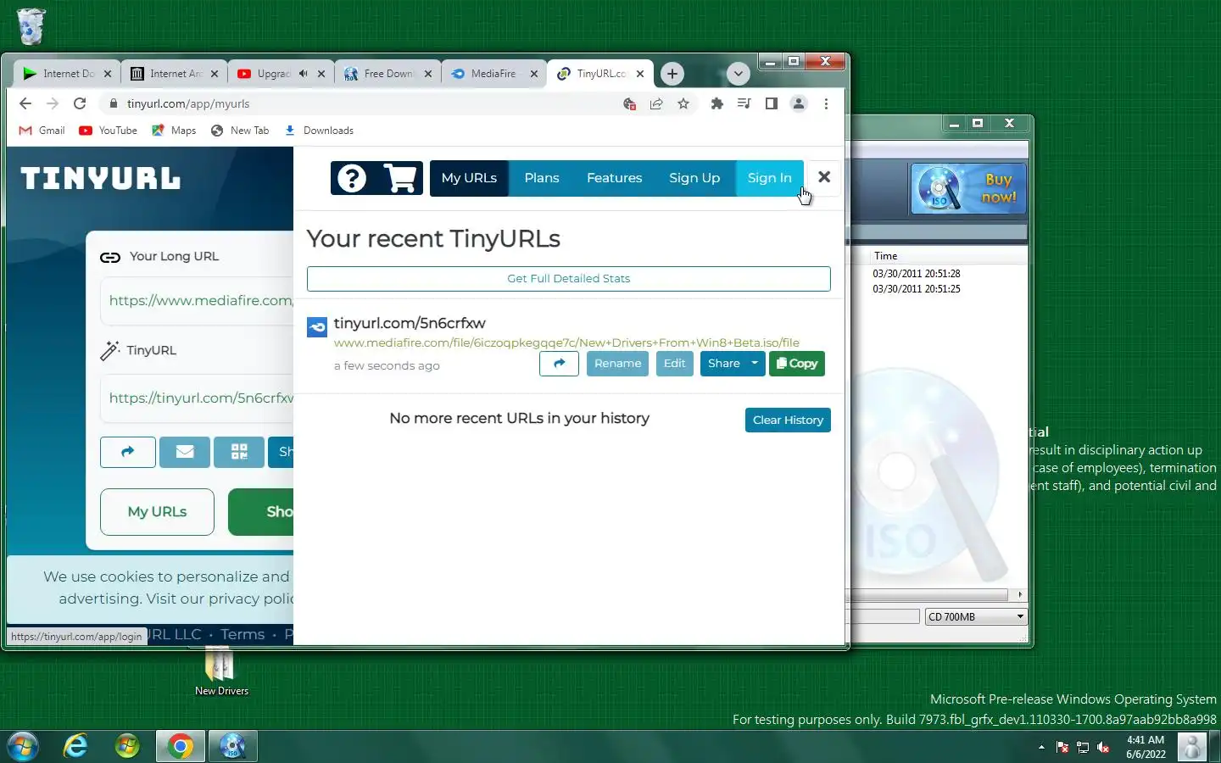This screenshot has height=763, width=1221.
Task: Open the mediafire.com long URL link
Action: (566, 343)
